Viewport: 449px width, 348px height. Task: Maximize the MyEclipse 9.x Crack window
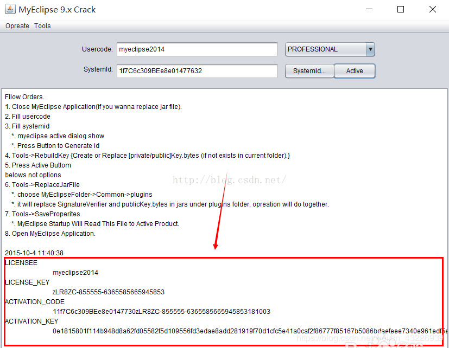[x=401, y=9]
